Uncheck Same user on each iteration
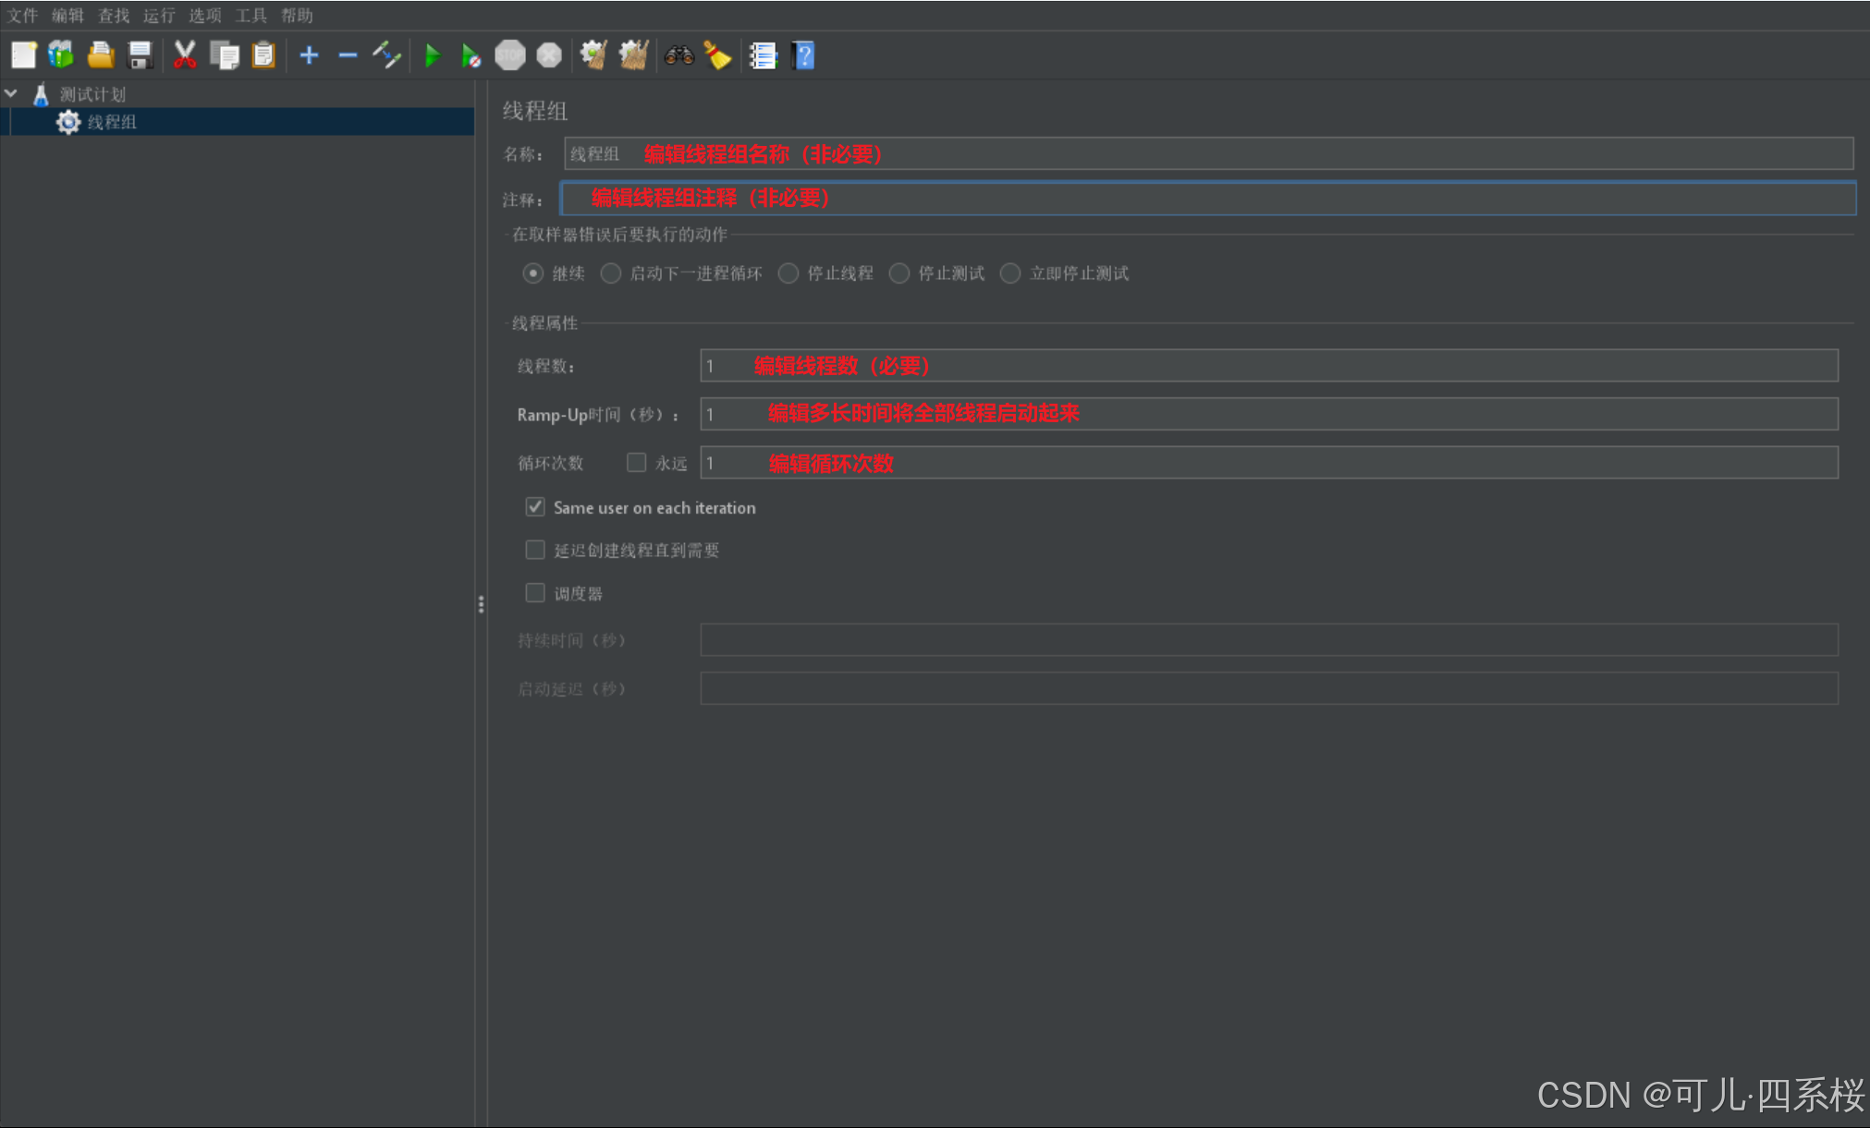 (535, 507)
